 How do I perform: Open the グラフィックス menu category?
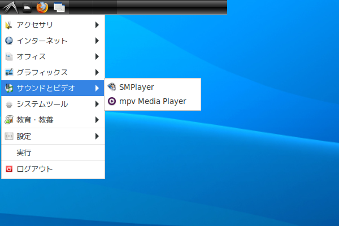tap(53, 72)
